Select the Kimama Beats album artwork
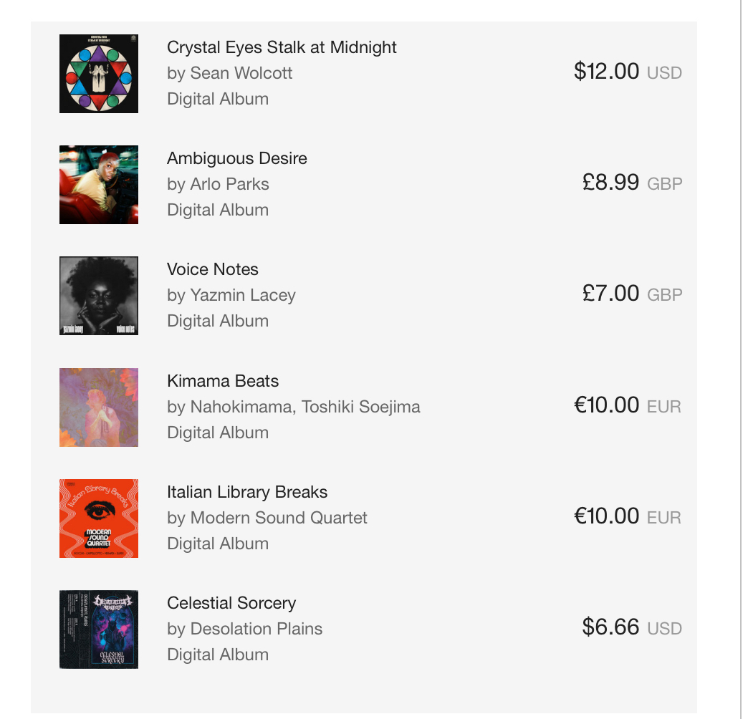Viewport: 748px width, 719px height. click(99, 407)
